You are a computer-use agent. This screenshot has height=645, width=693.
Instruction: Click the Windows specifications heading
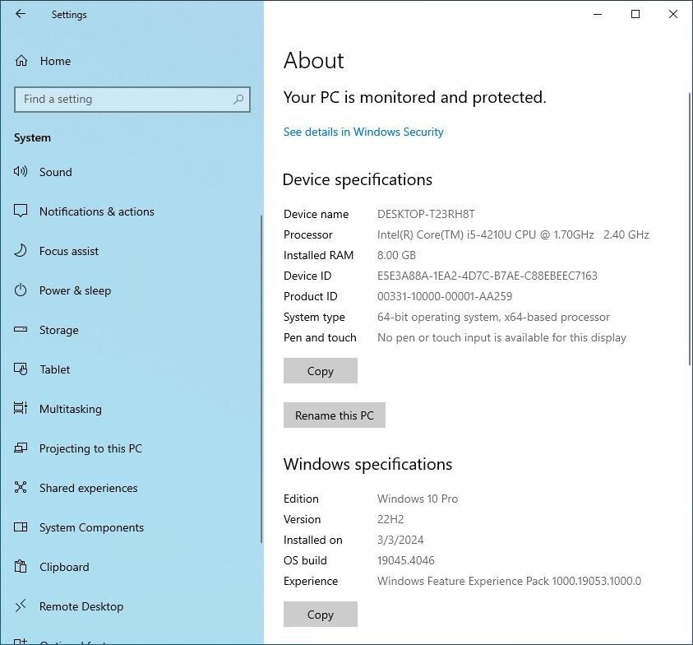coord(367,464)
